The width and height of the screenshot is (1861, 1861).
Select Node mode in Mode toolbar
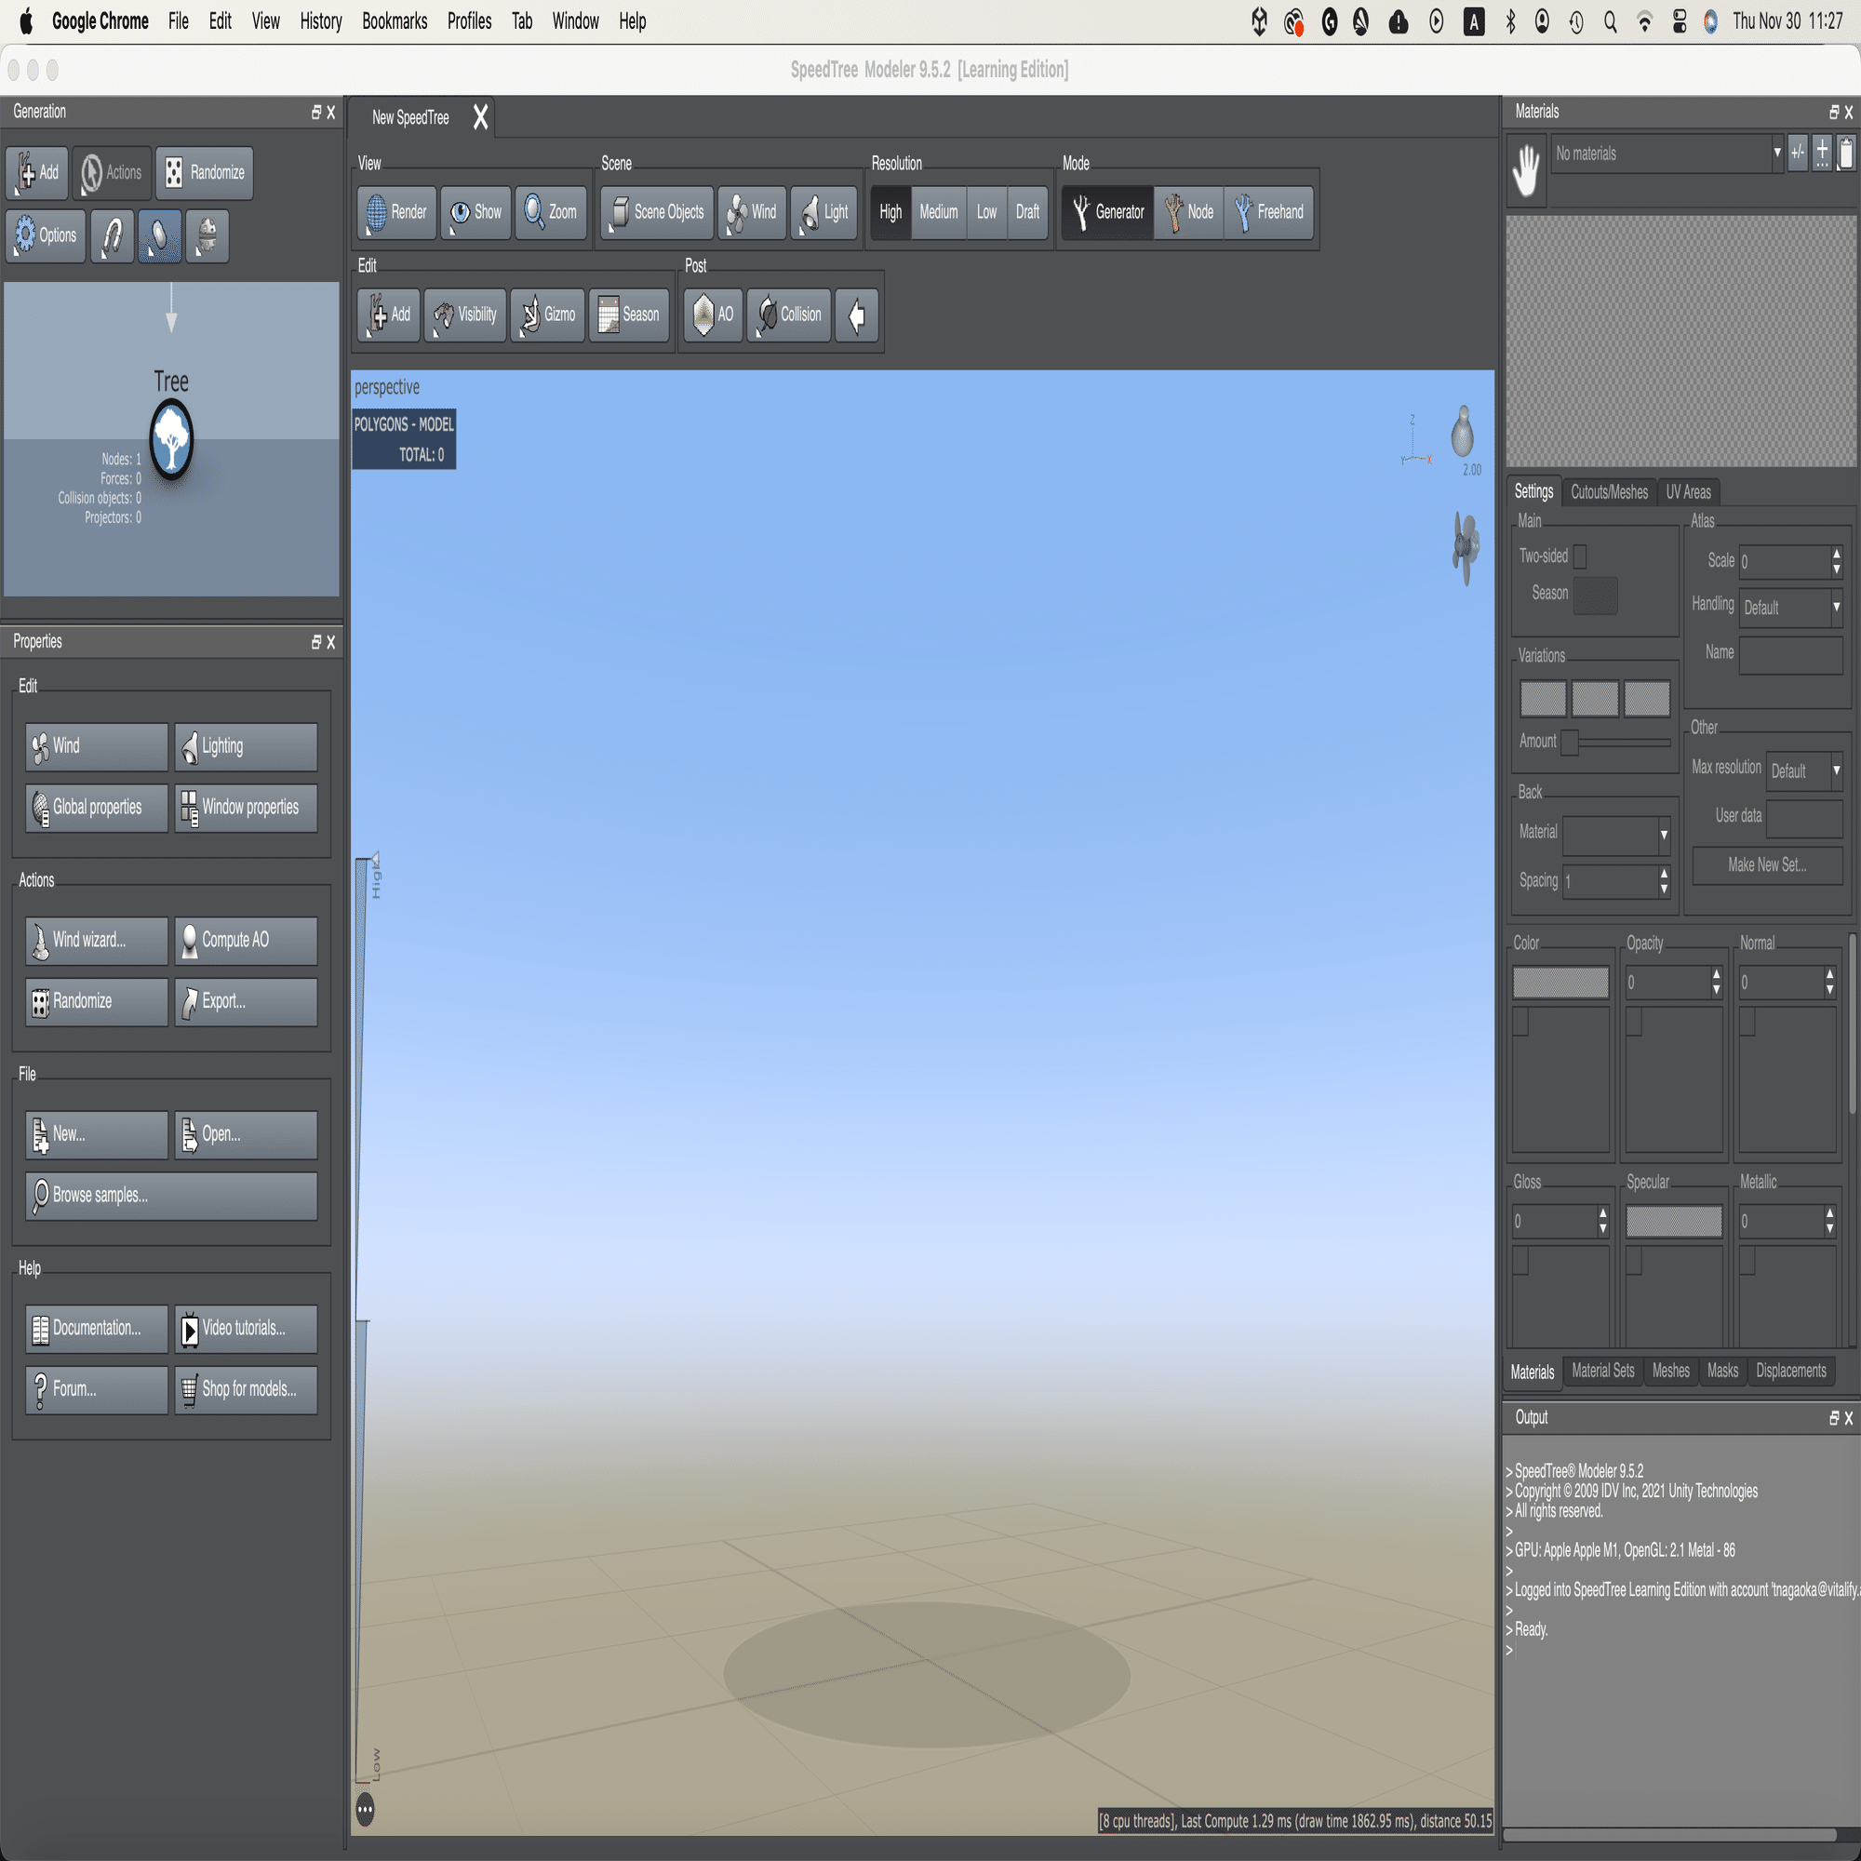click(x=1188, y=212)
